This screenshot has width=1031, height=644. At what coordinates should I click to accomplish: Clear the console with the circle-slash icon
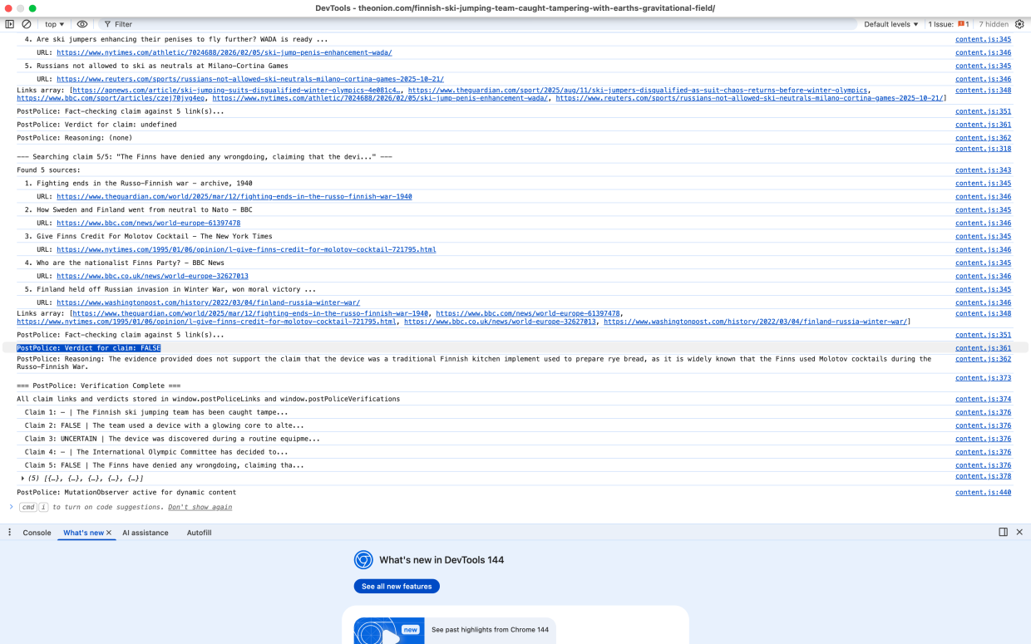pyautogui.click(x=27, y=24)
